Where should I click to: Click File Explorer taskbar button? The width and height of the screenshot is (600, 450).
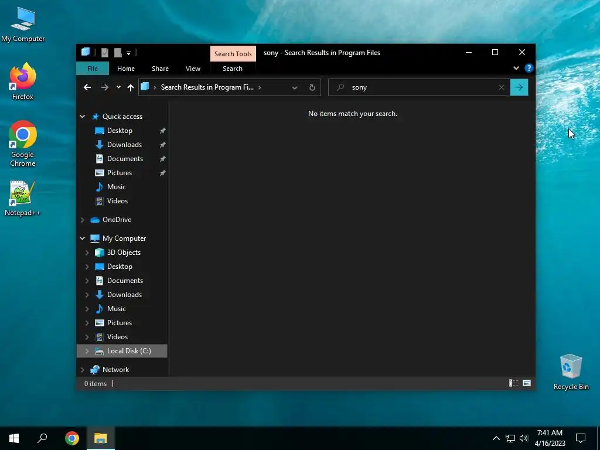pyautogui.click(x=101, y=438)
